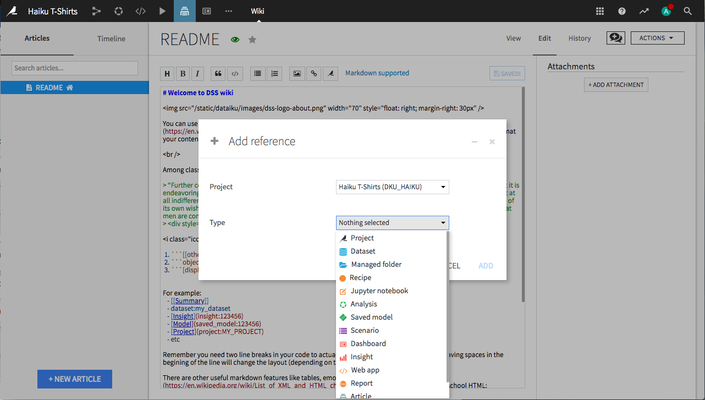Switch to the Timeline tab
Viewport: 705px width, 400px height.
[111, 38]
